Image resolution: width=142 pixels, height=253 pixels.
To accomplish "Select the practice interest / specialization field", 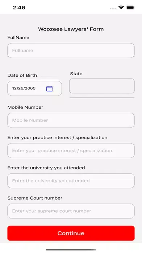I will point(71,150).
